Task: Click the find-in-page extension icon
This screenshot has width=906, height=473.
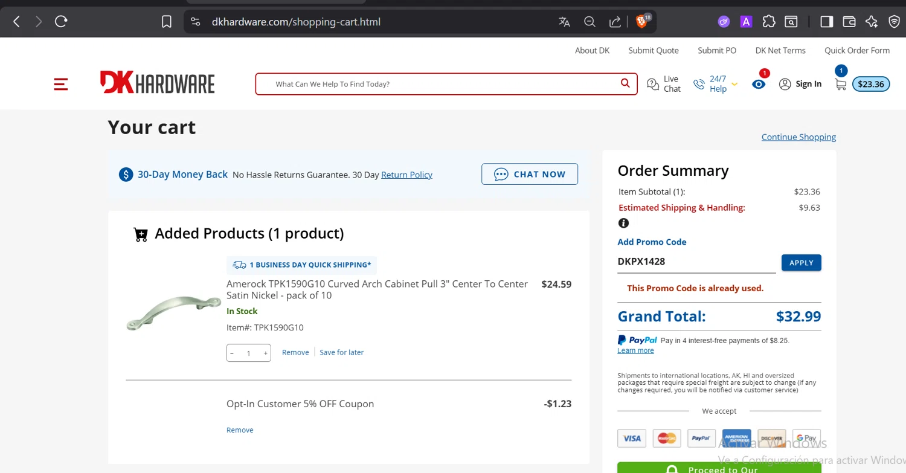Action: tap(791, 22)
